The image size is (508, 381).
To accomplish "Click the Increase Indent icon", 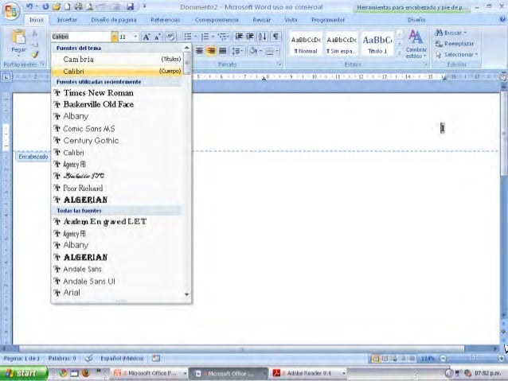I will 250,37.
